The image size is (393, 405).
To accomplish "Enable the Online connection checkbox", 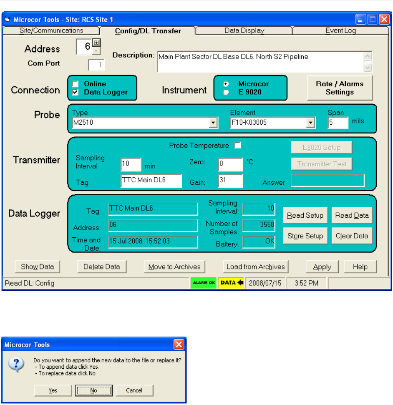I will pos(75,84).
